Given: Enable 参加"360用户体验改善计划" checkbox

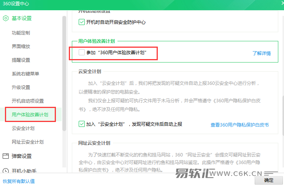Looking at the screenshot, I should pyautogui.click(x=82, y=52).
